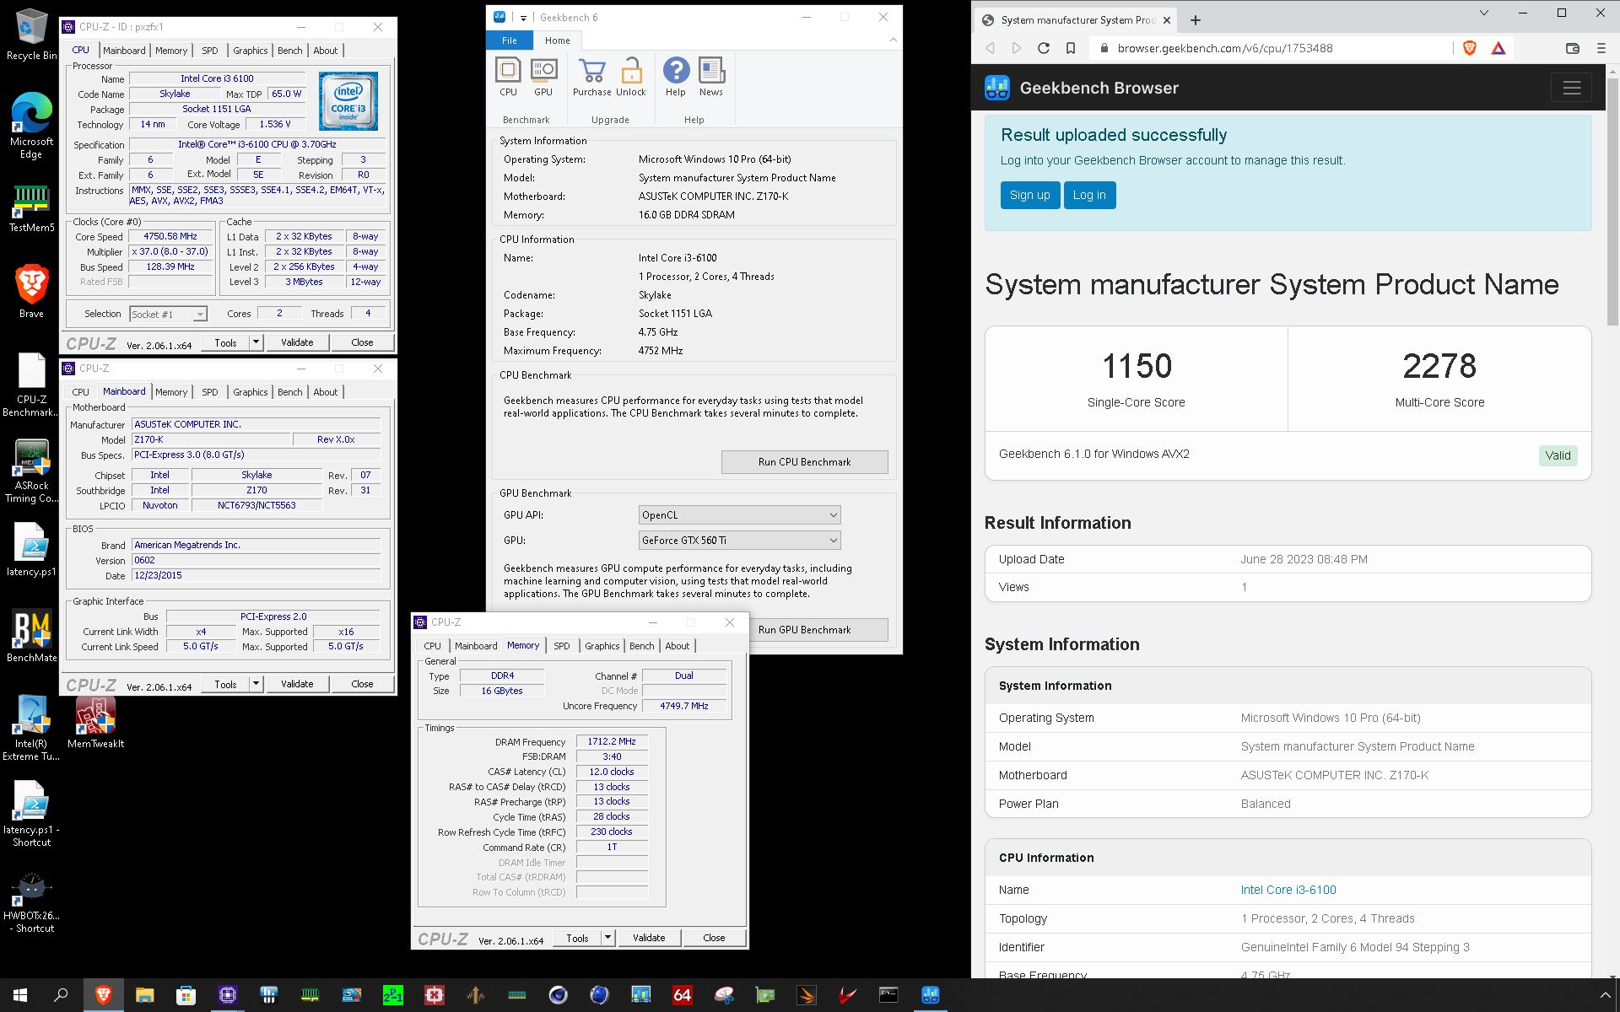
Task: Select the TestMem5 desktop icon
Action: click(x=31, y=208)
